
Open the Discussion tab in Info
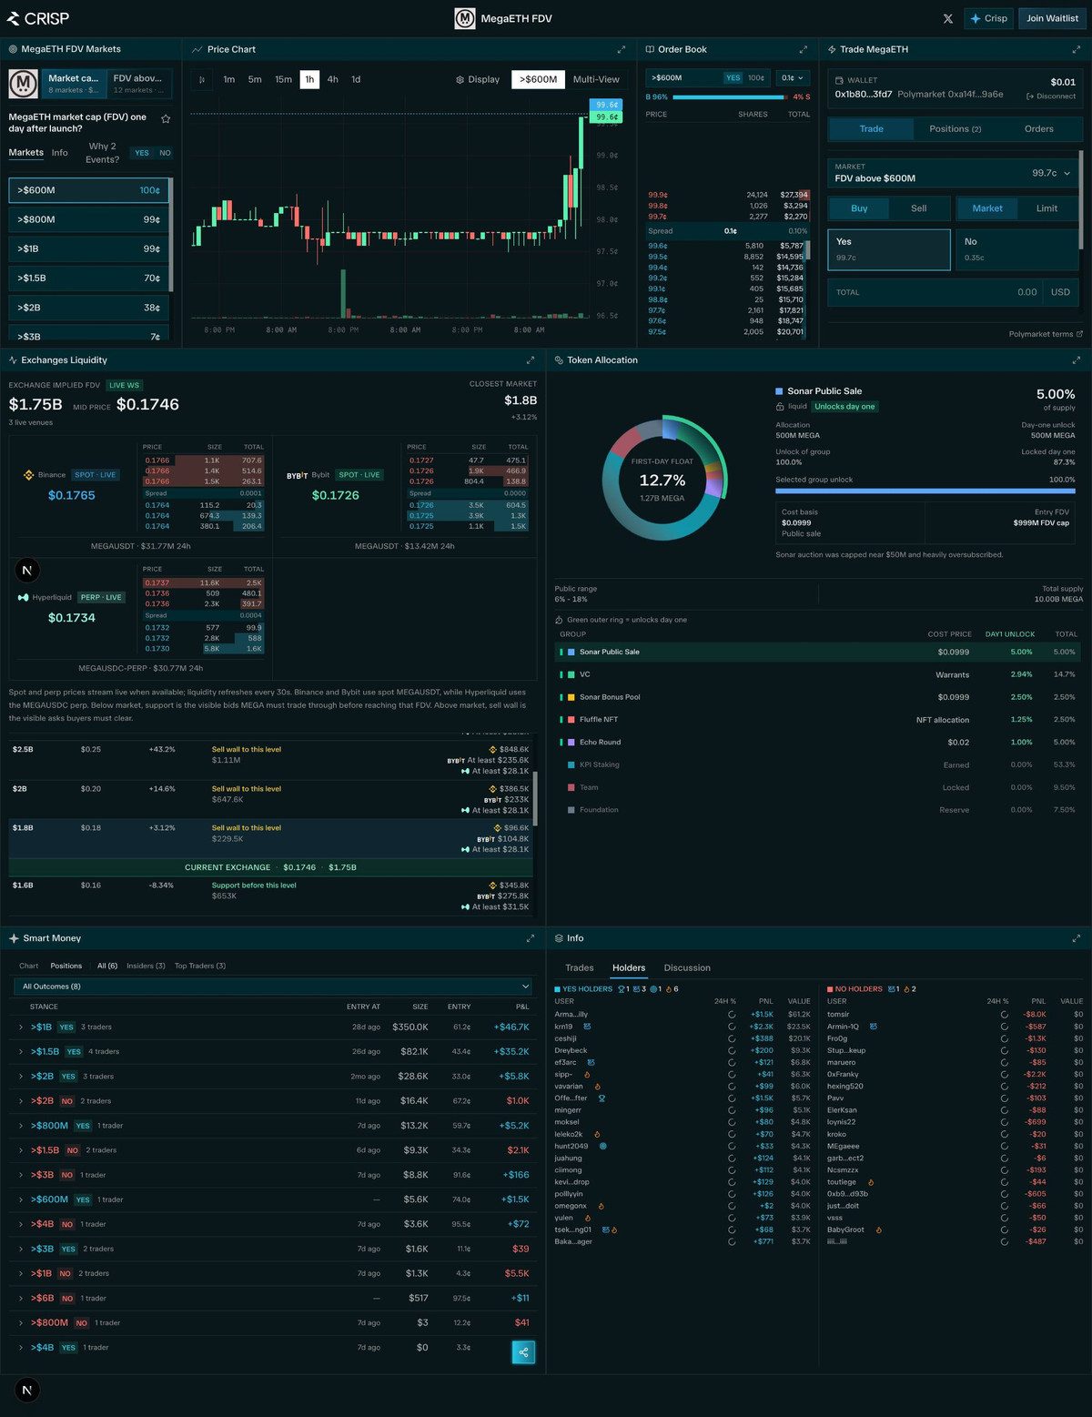coord(687,967)
